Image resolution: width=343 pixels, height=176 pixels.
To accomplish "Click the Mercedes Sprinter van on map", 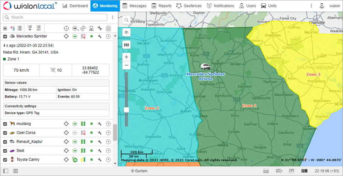I will [206, 66].
